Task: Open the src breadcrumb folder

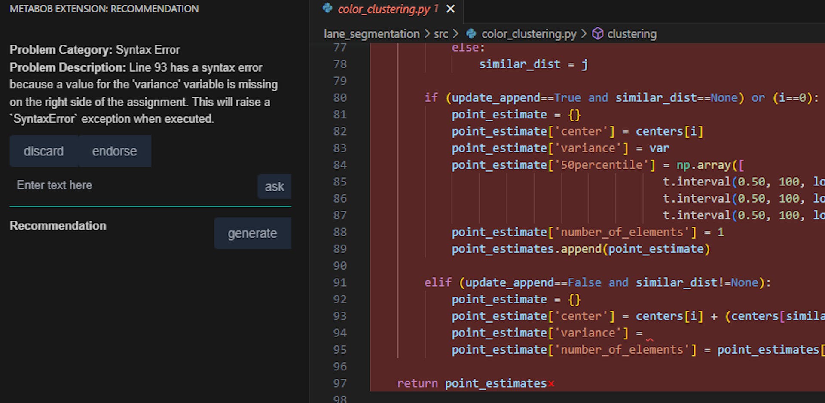Action: click(x=441, y=34)
